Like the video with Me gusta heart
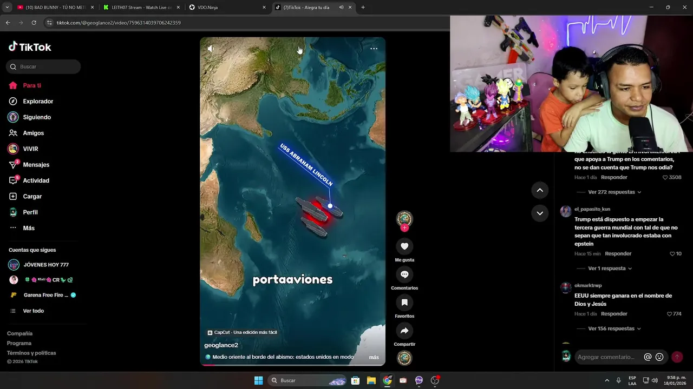This screenshot has width=693, height=389. point(404,246)
